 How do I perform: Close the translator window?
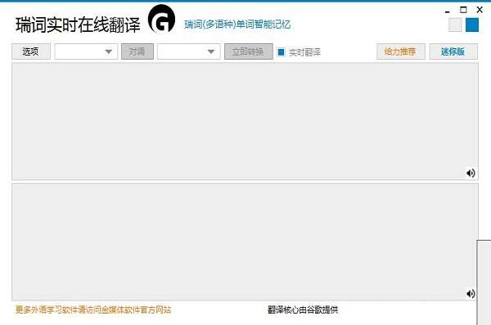480,10
